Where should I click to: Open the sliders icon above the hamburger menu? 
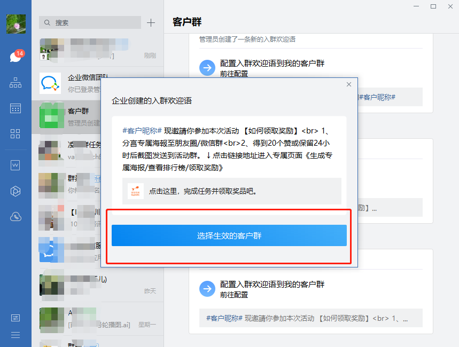coord(15,318)
